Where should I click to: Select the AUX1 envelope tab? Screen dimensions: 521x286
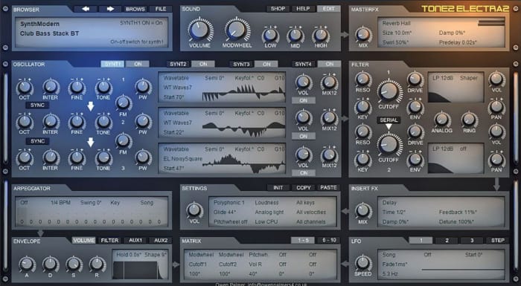(135, 240)
